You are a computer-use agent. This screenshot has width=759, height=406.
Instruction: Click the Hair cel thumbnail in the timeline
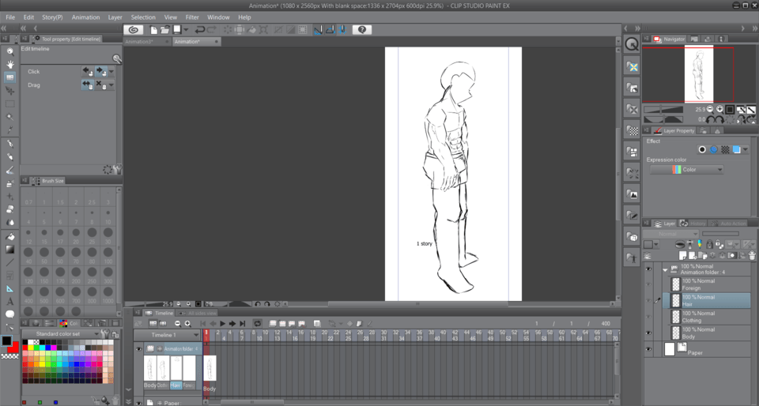coord(176,368)
